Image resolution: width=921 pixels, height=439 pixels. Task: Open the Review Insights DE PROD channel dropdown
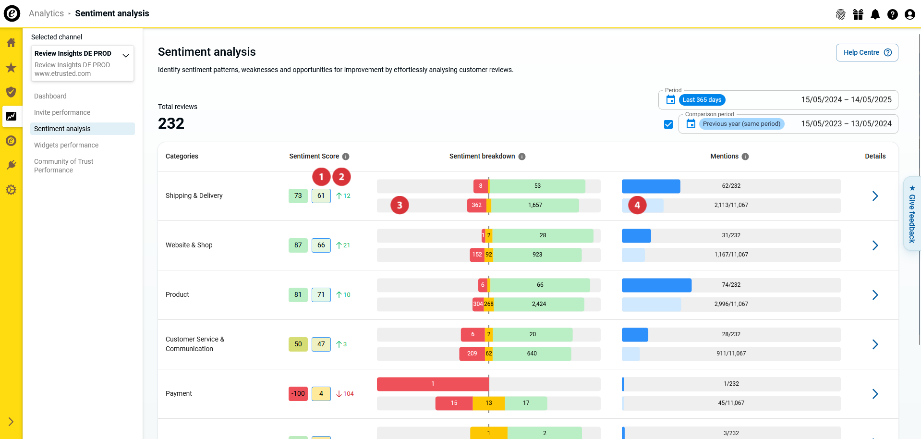pyautogui.click(x=83, y=63)
